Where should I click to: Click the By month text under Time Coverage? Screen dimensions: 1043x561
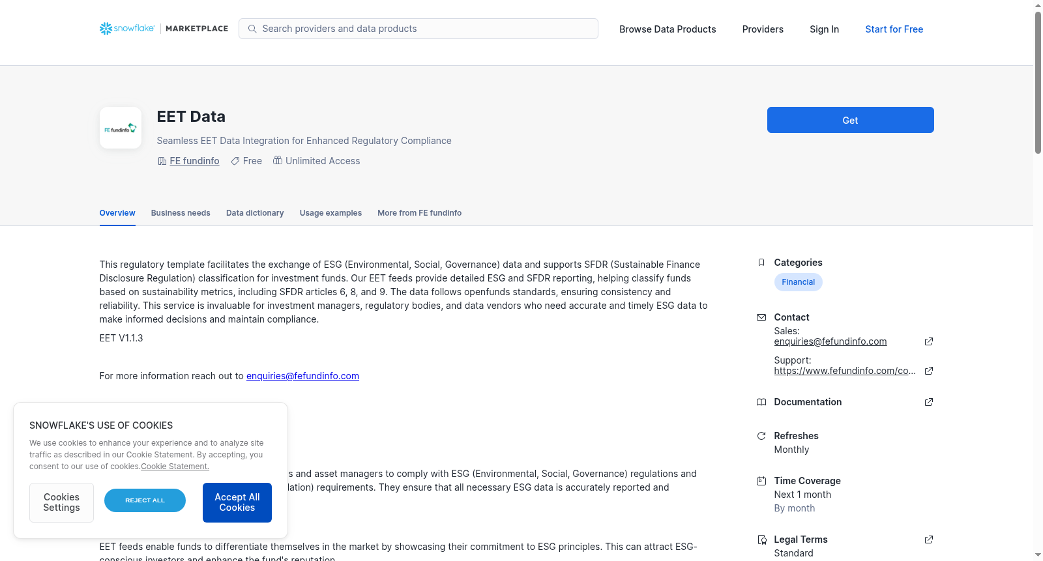[x=795, y=508]
